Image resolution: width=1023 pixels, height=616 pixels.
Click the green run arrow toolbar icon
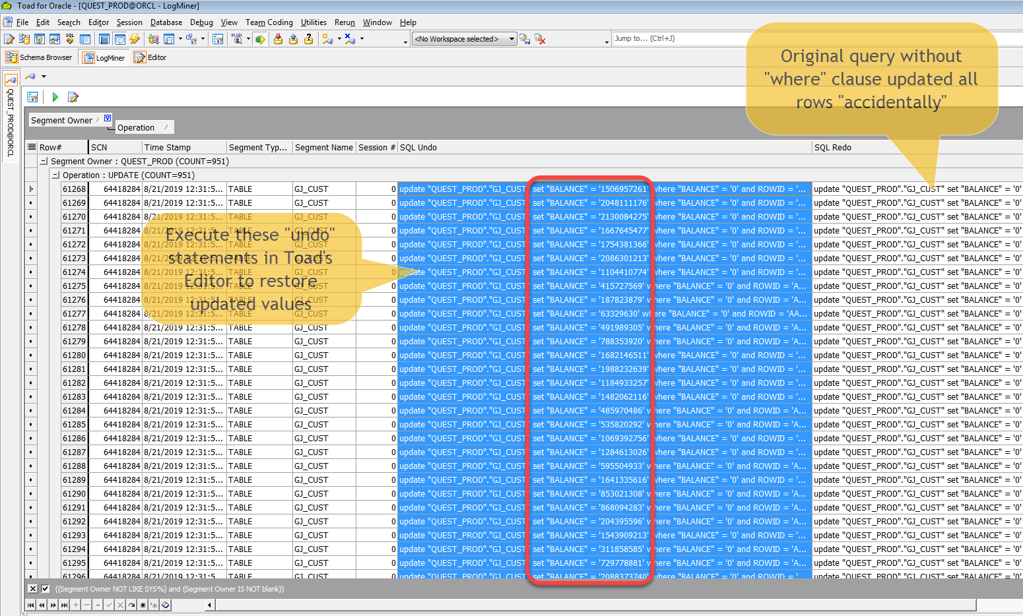(x=259, y=40)
